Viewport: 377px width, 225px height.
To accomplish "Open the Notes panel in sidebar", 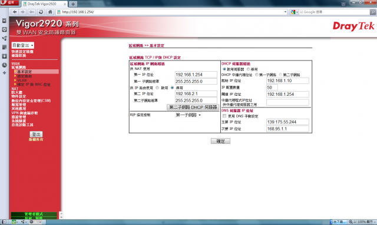I will 4,47.
